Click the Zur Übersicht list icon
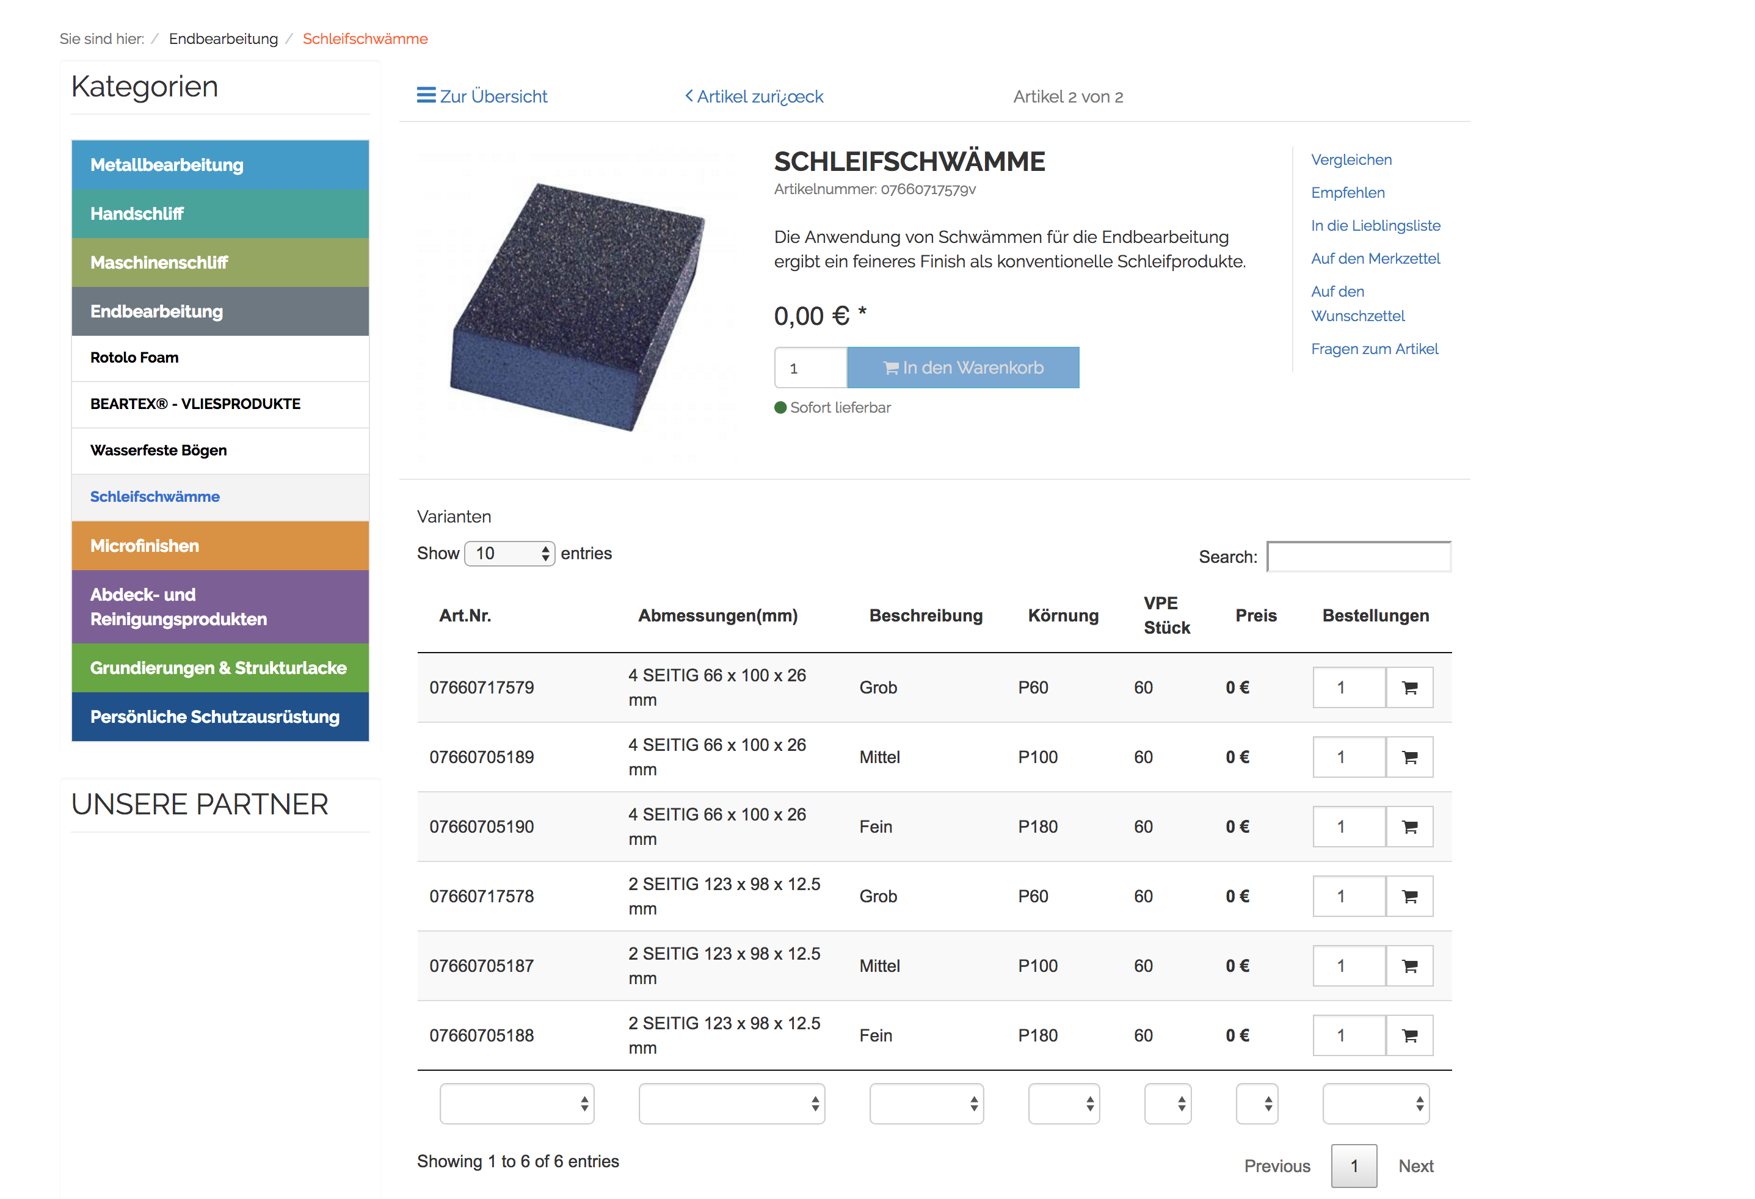The height and width of the screenshot is (1199, 1755). [426, 95]
